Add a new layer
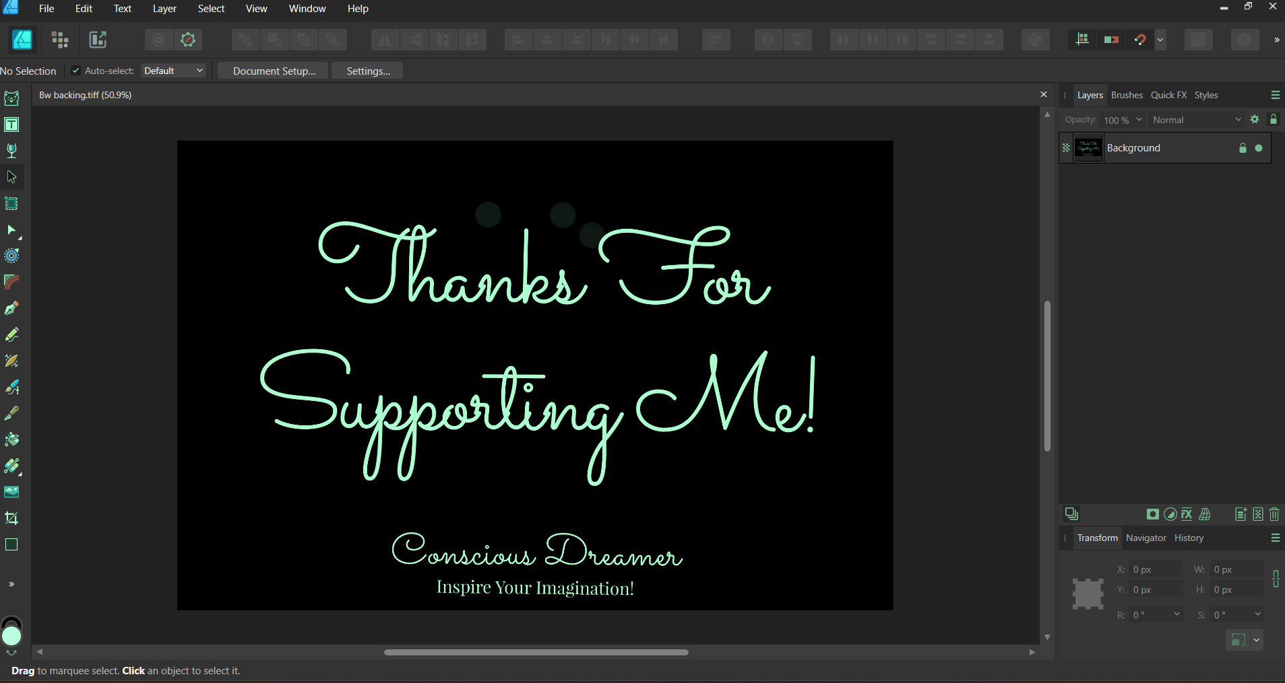1285x683 pixels. pyautogui.click(x=1241, y=514)
